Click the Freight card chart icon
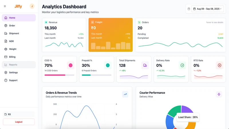 click(x=92, y=22)
